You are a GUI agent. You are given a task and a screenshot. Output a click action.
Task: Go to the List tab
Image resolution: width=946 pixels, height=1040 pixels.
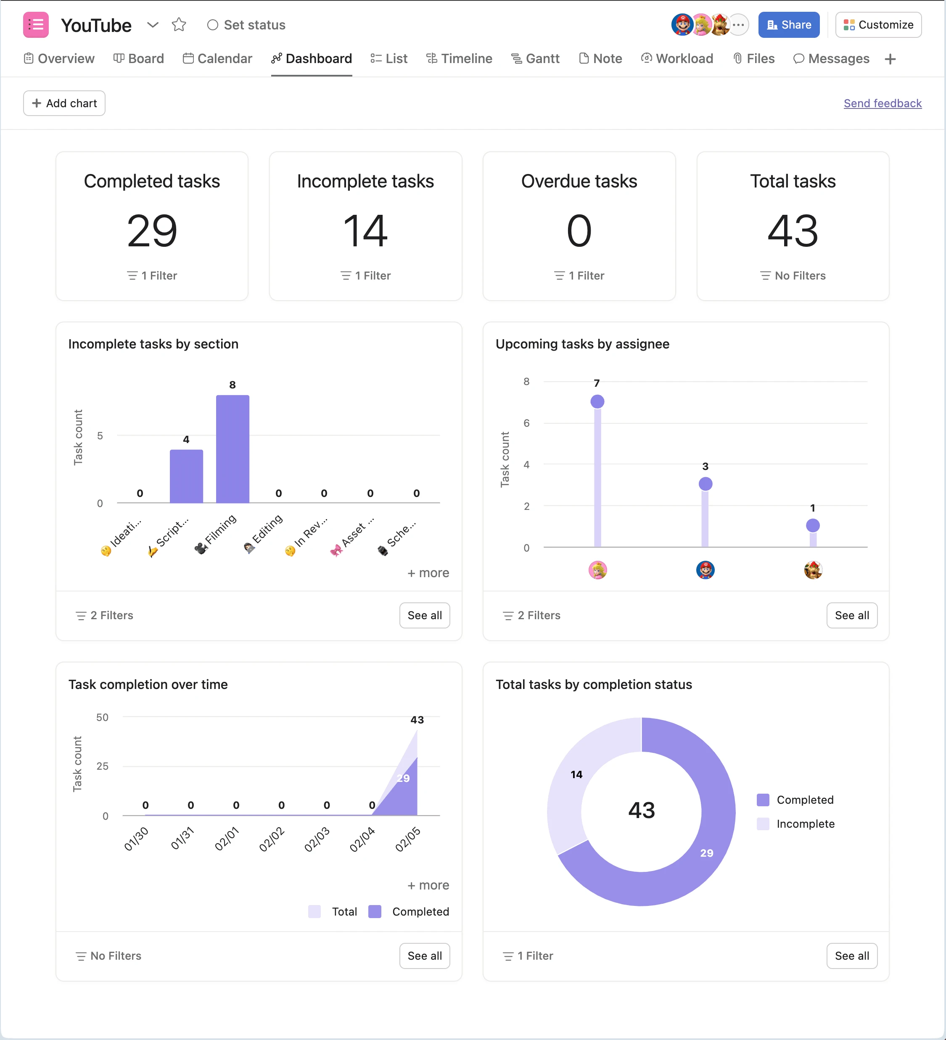tap(389, 59)
